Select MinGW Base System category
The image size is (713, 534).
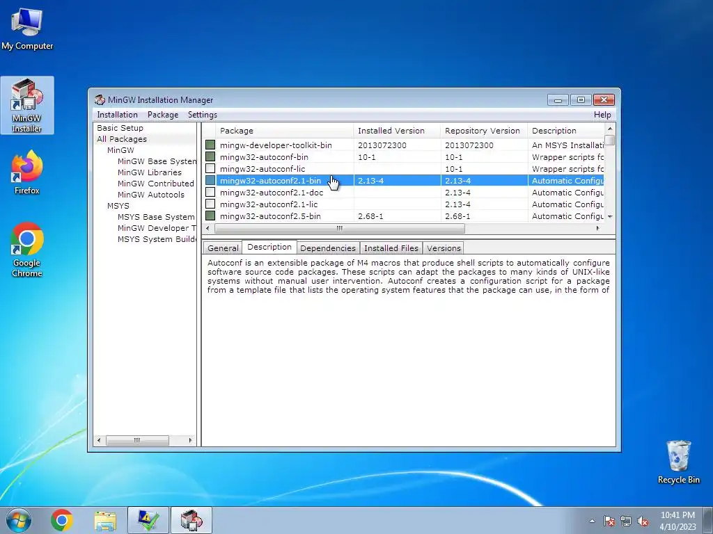point(157,161)
